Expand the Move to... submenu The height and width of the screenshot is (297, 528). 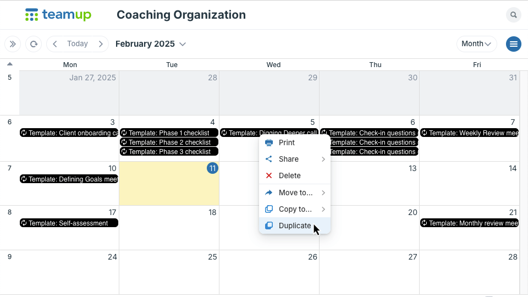click(x=295, y=193)
